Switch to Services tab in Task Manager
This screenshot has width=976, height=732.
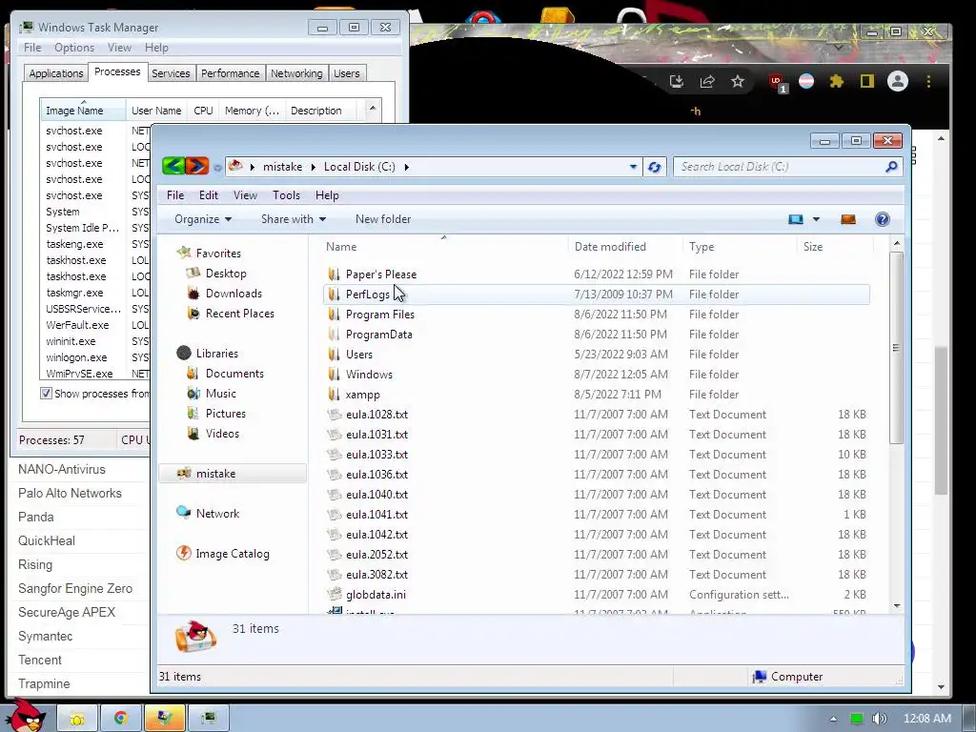(x=171, y=73)
